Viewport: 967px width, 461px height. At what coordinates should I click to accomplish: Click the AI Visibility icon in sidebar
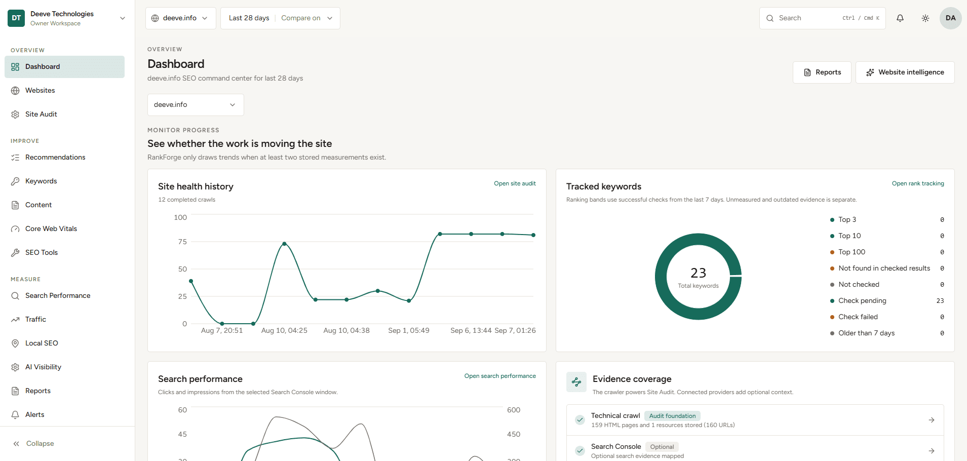coord(15,367)
